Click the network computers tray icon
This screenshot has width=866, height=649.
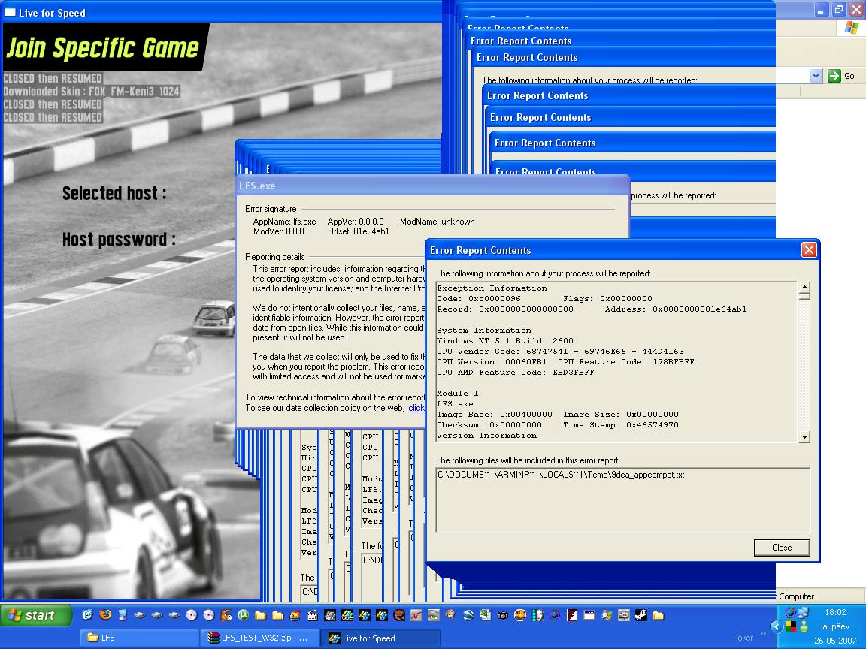click(x=804, y=613)
